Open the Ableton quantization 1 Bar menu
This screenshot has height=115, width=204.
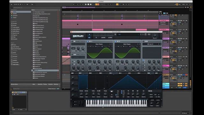pos(33,4)
